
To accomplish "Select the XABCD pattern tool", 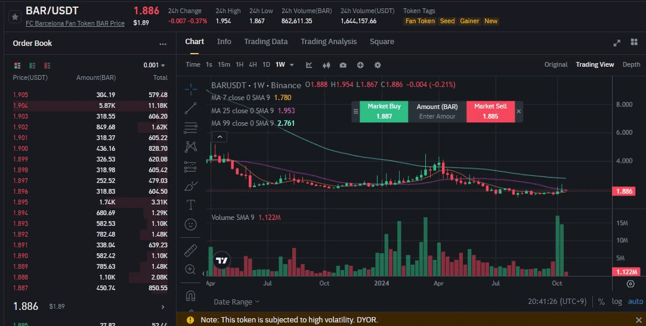I will (191, 147).
